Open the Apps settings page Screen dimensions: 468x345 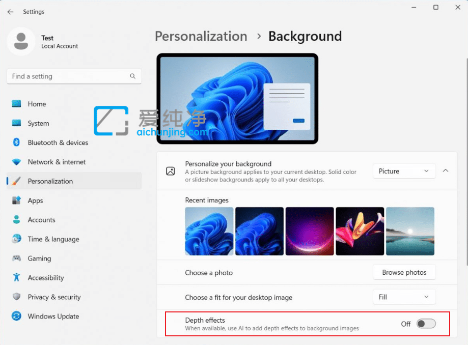pos(35,200)
